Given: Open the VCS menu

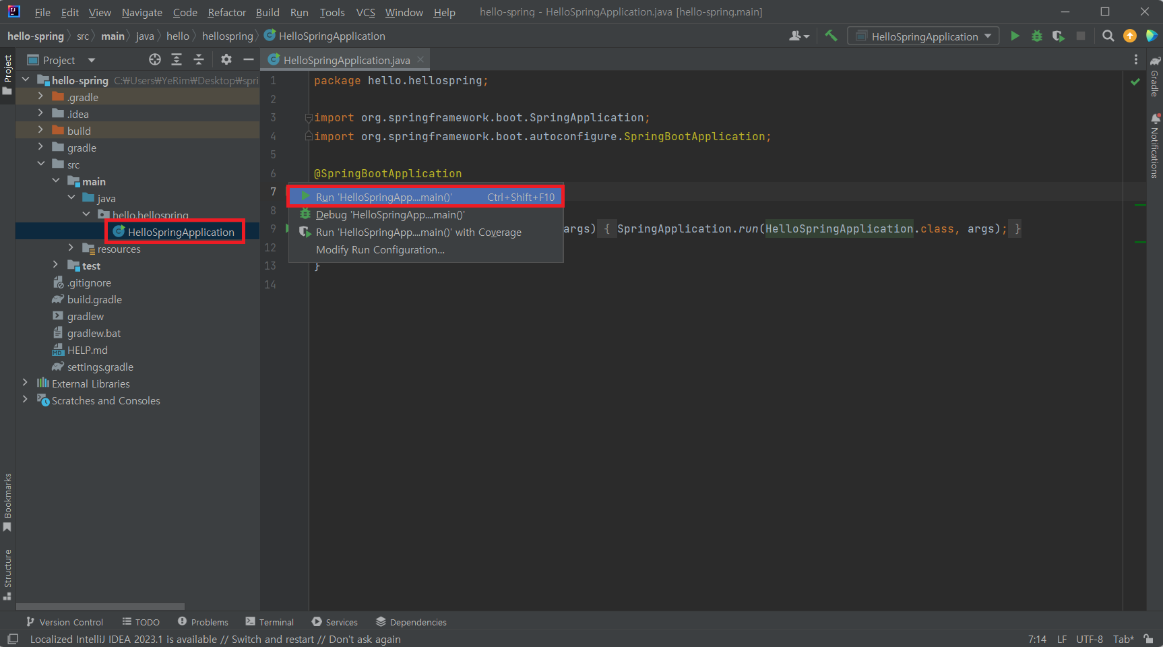Looking at the screenshot, I should coord(365,12).
